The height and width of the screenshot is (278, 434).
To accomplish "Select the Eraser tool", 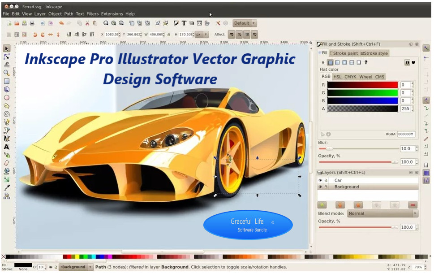I will coord(7,163).
